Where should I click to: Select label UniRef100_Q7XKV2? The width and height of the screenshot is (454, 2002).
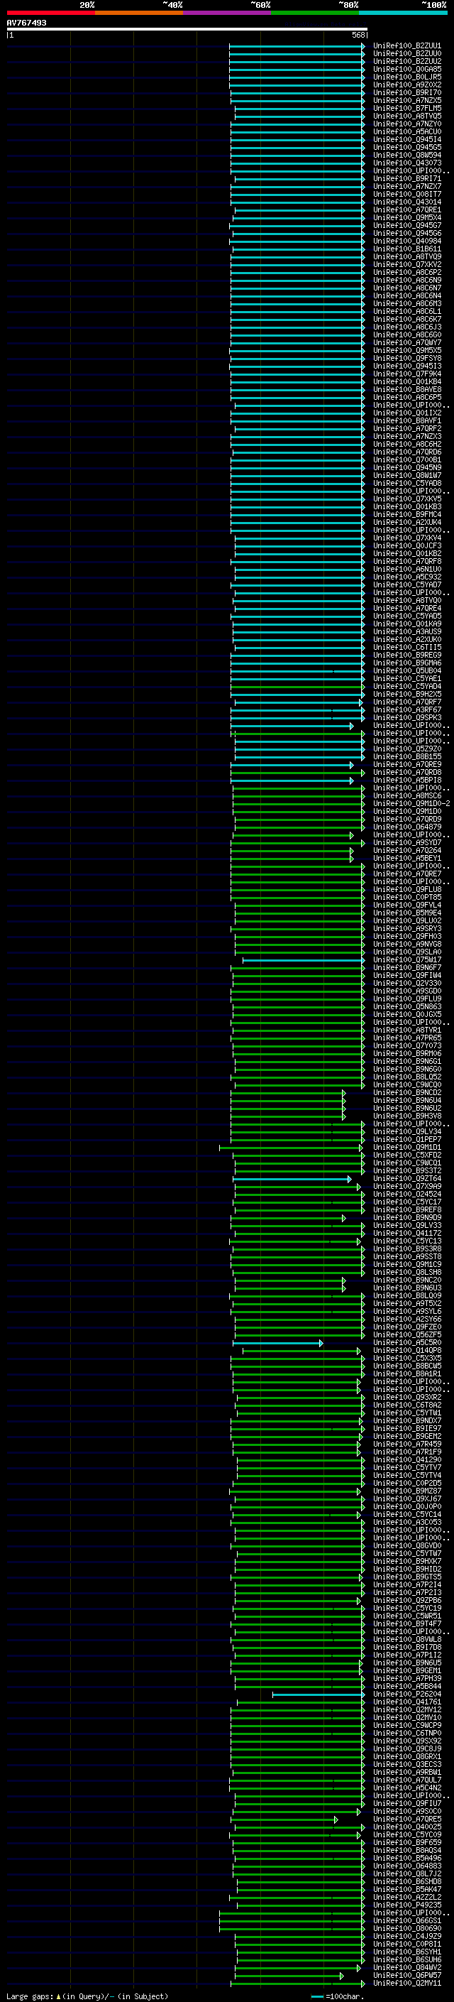pos(406,264)
